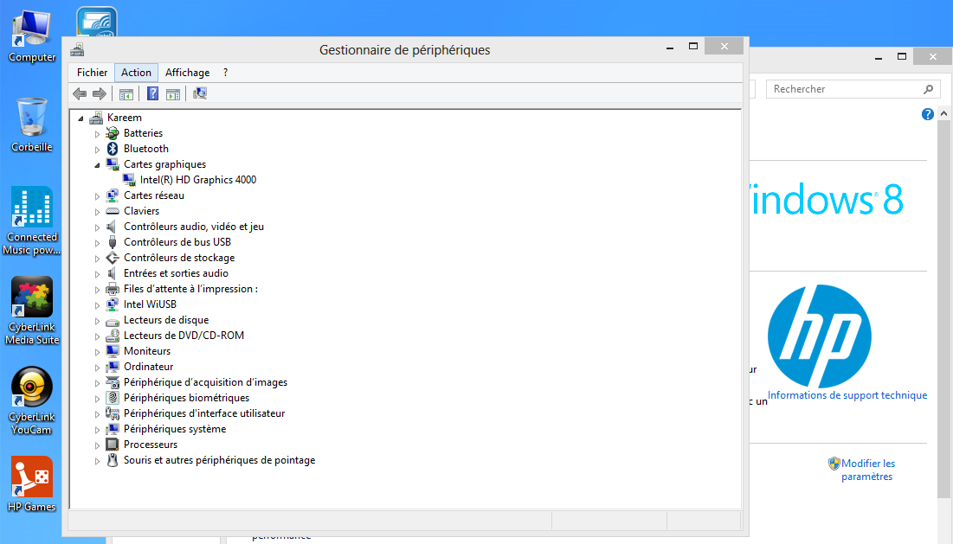
Task: Click the Back arrow toolbar icon
Action: [80, 93]
